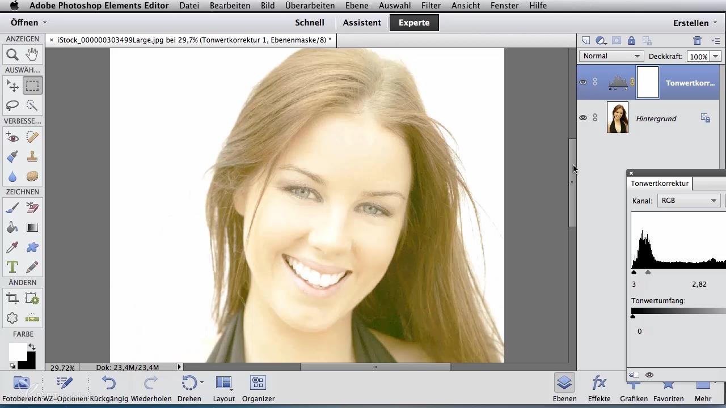Select the Move tool
726x408 pixels.
pyautogui.click(x=12, y=86)
